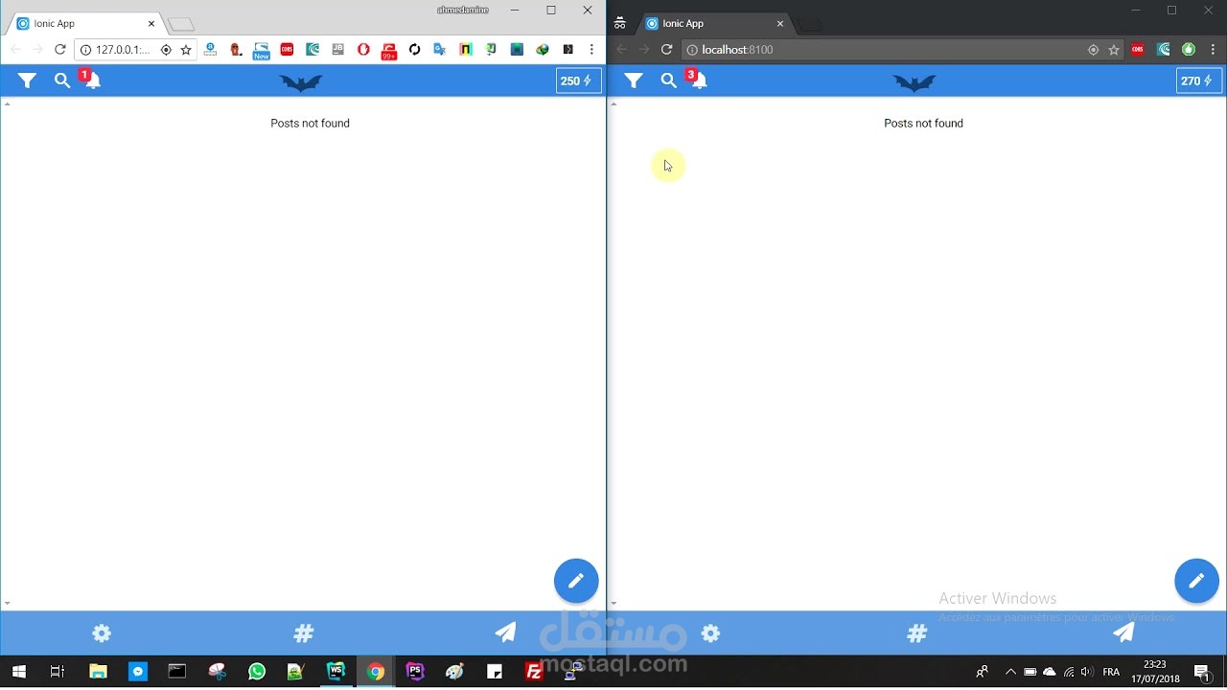
Task: Bookmark page with star in right window
Action: 1114,50
